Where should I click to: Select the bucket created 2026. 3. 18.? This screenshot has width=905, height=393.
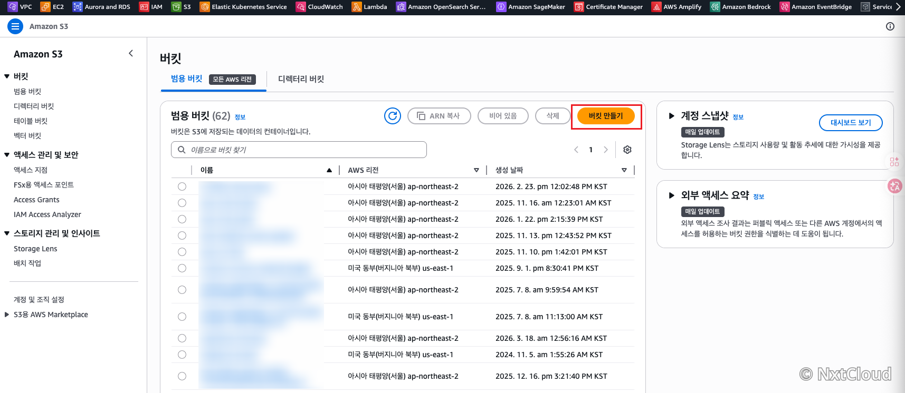[182, 338]
